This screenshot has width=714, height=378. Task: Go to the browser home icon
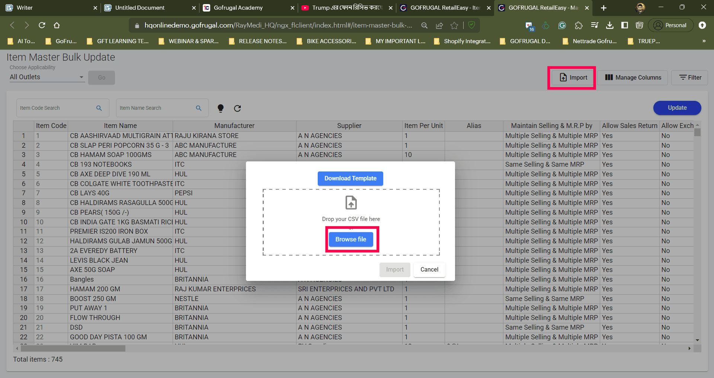[x=57, y=25]
